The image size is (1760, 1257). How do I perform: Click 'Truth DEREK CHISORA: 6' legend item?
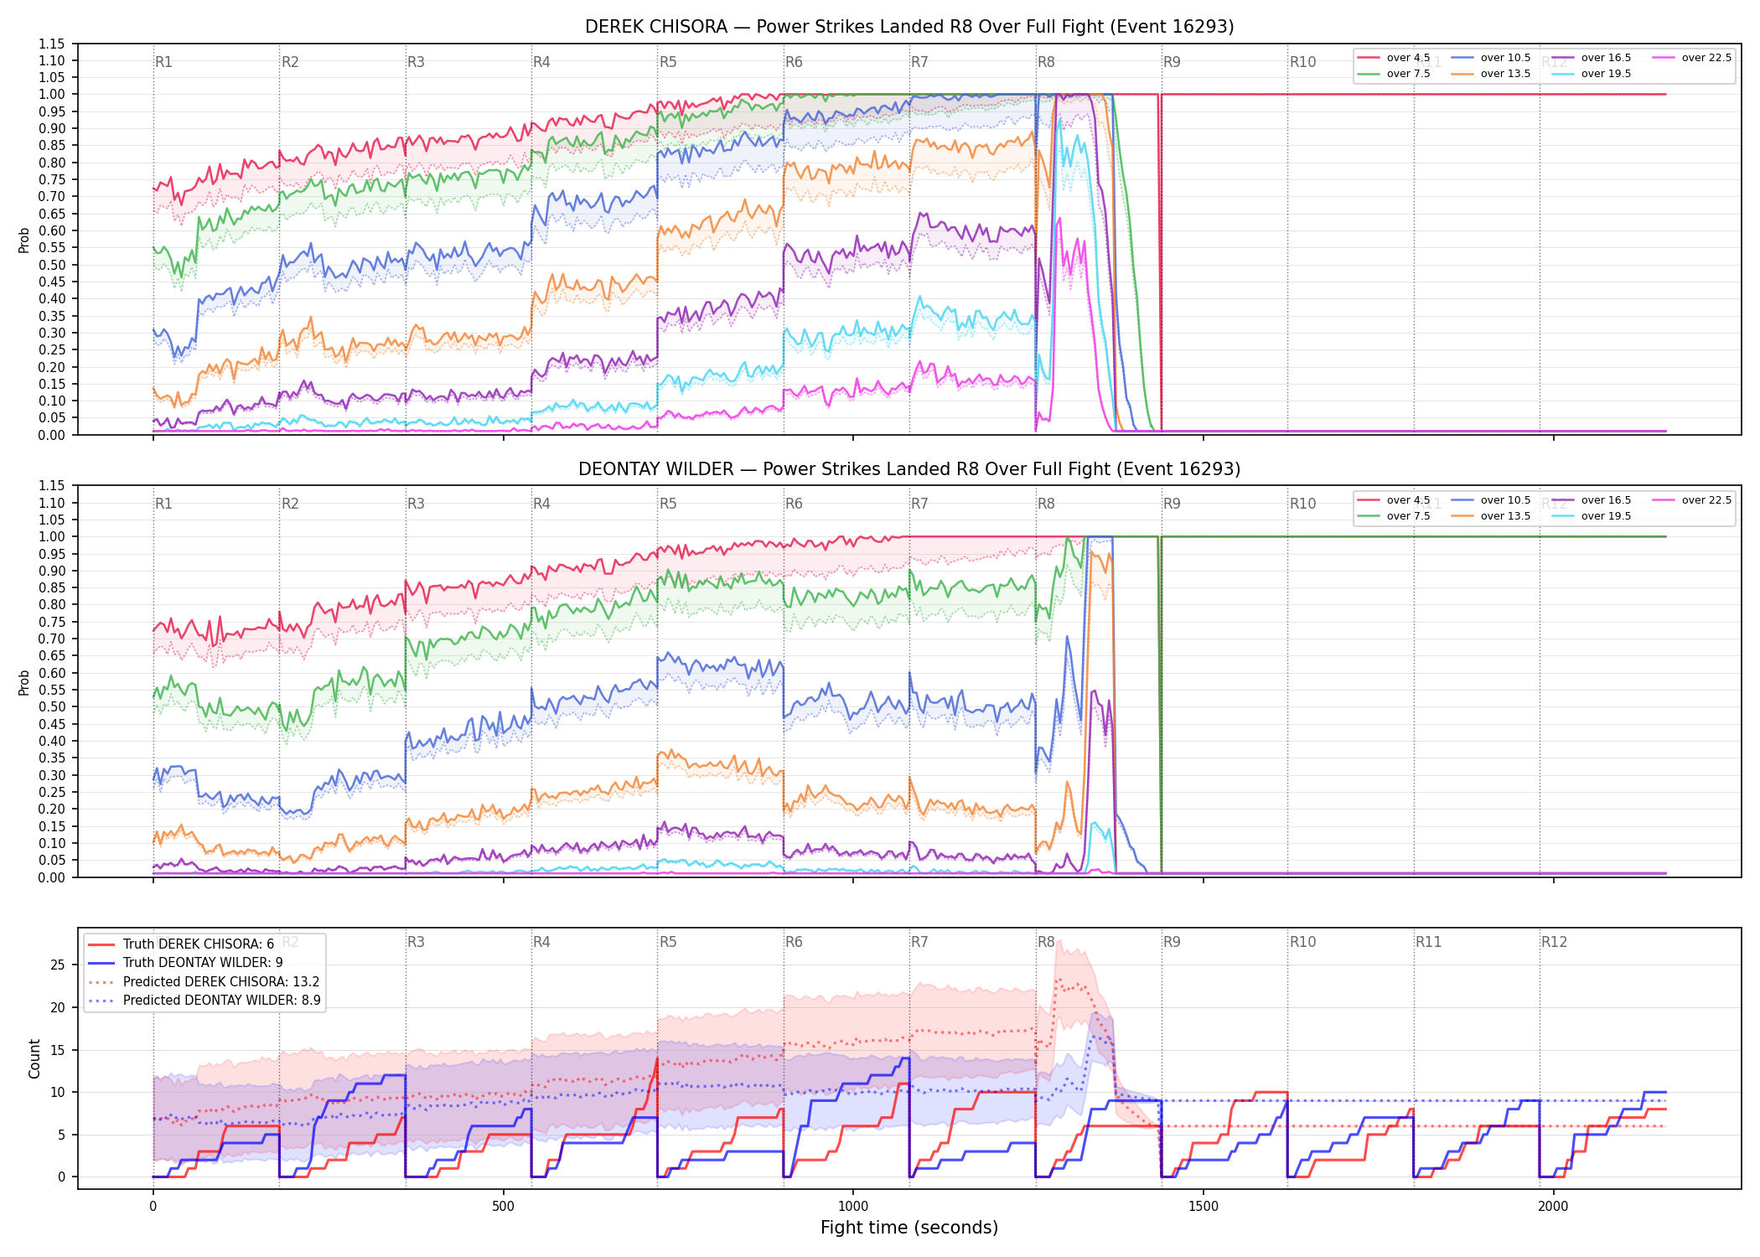181,944
